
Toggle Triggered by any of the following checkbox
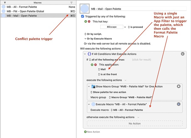coord(82,16)
